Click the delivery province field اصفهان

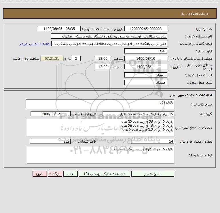tap(146, 75)
